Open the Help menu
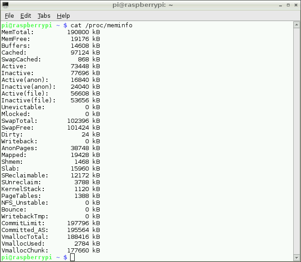Viewport: 301px width, 262px height. tap(63, 15)
